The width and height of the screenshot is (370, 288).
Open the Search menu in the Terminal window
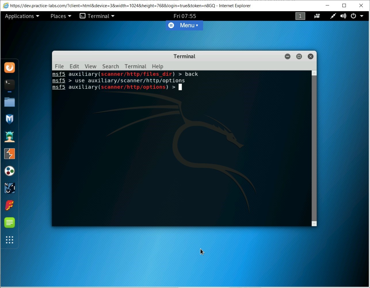click(x=110, y=66)
